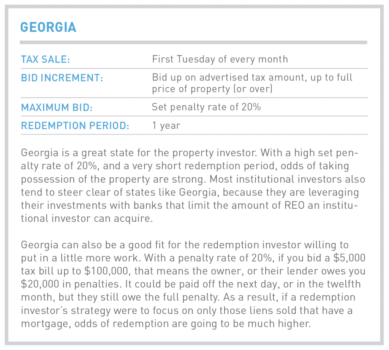
Task: Click 'tional investor can acquire.' line
Action: click(87, 218)
